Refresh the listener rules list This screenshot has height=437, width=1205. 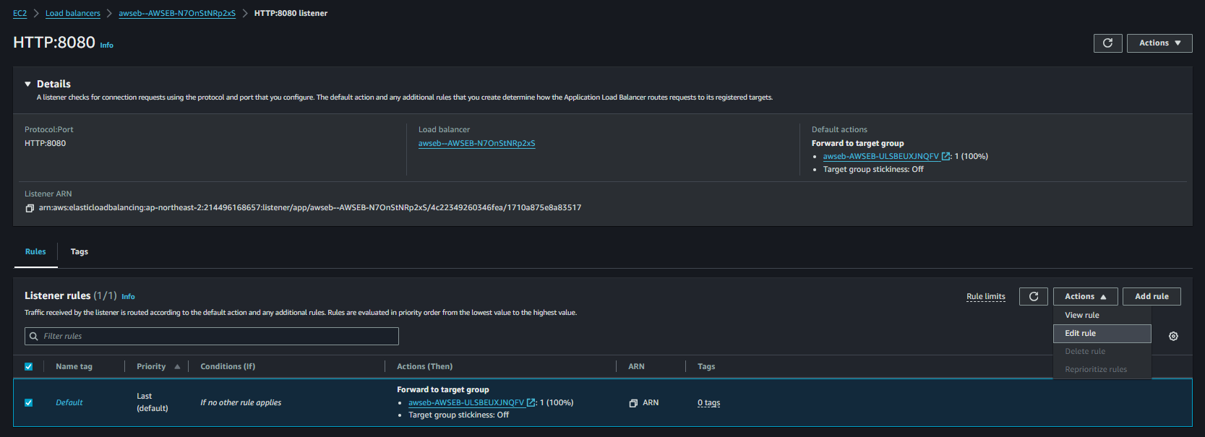[x=1034, y=296]
